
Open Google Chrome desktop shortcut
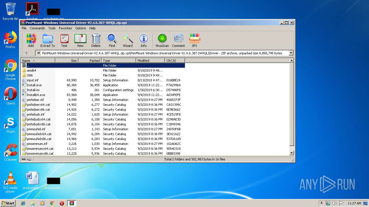10,70
